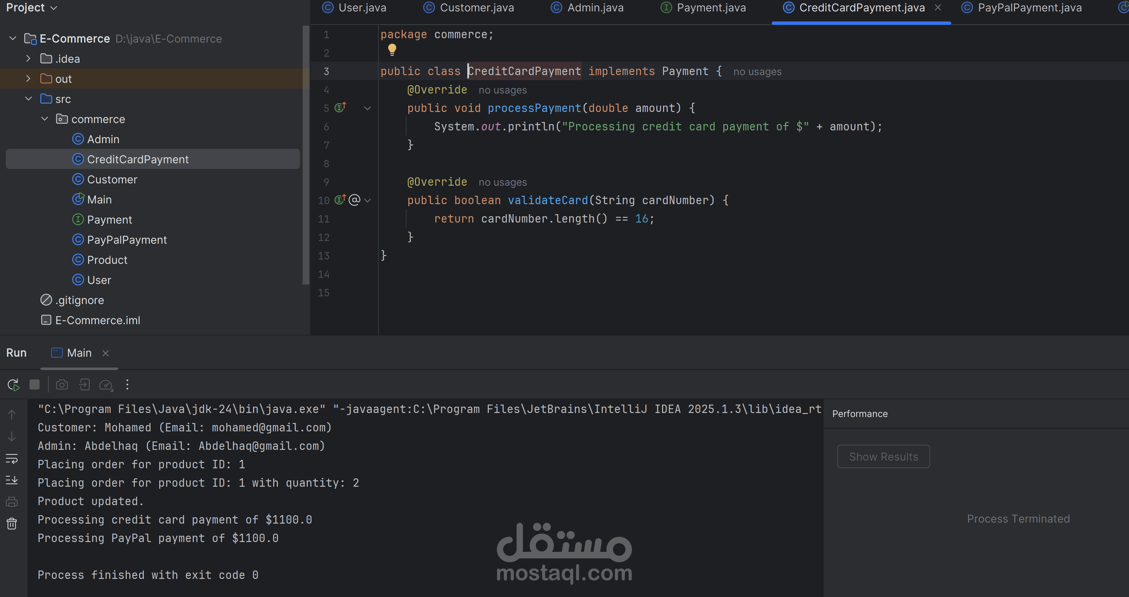This screenshot has width=1129, height=597.
Task: Click the camera thread dump icon
Action: 62,385
